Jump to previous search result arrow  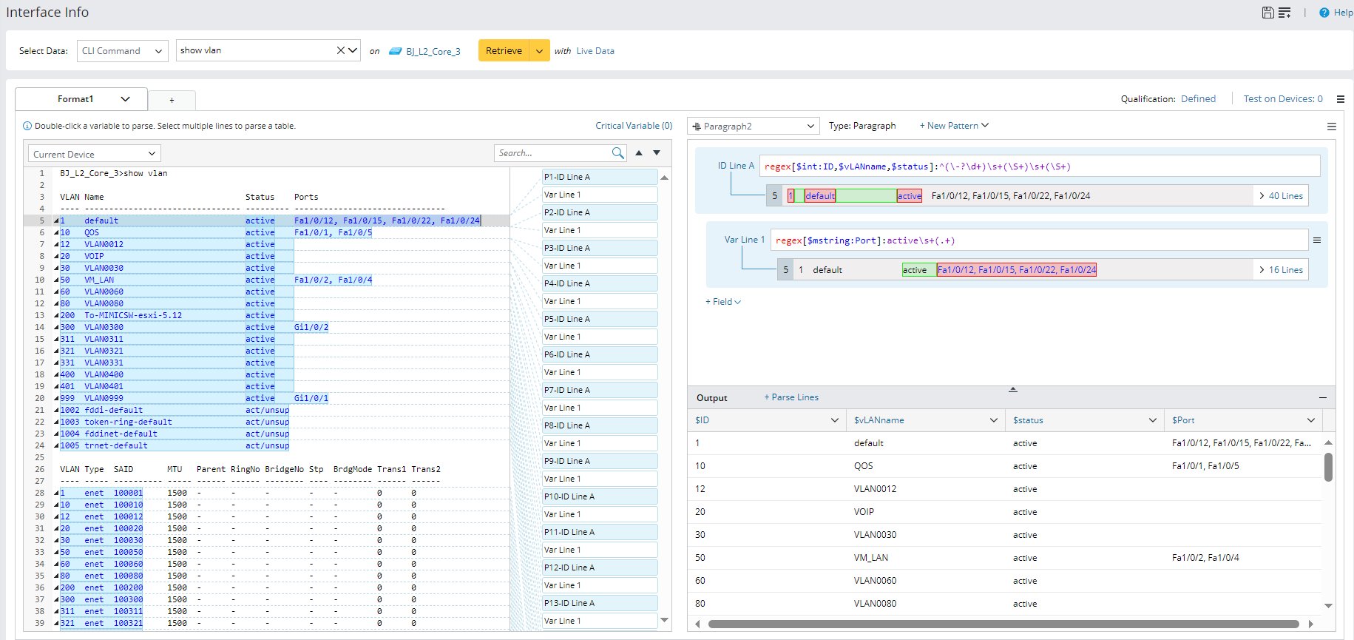point(639,153)
